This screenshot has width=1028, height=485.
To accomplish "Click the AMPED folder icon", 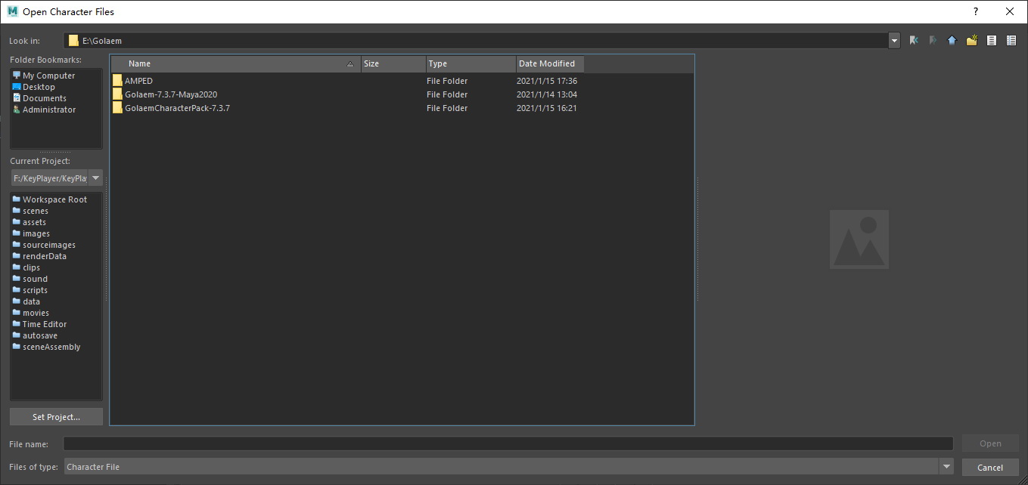I will [x=117, y=81].
